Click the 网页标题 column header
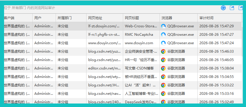246x107 pixels. 141,18
